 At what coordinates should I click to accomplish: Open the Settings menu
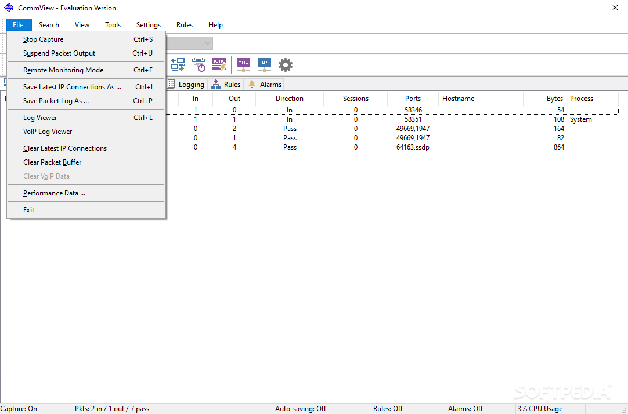point(149,25)
